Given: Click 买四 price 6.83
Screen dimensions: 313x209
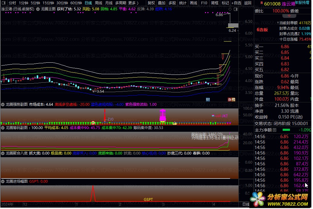Looking at the screenshot, I should coord(285,64).
